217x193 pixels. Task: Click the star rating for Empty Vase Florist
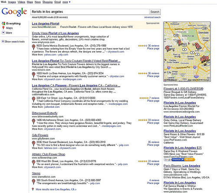click(143, 46)
